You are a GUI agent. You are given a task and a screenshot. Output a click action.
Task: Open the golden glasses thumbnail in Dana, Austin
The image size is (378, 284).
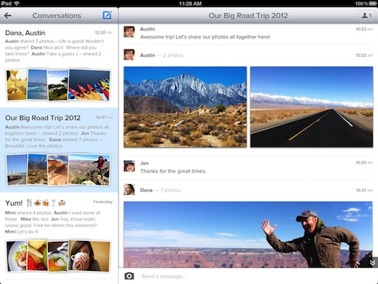coord(17,84)
